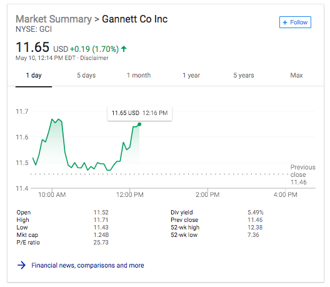The image size is (330, 287).
Task: Open Financial news, comparisons and more link
Action: (87, 265)
